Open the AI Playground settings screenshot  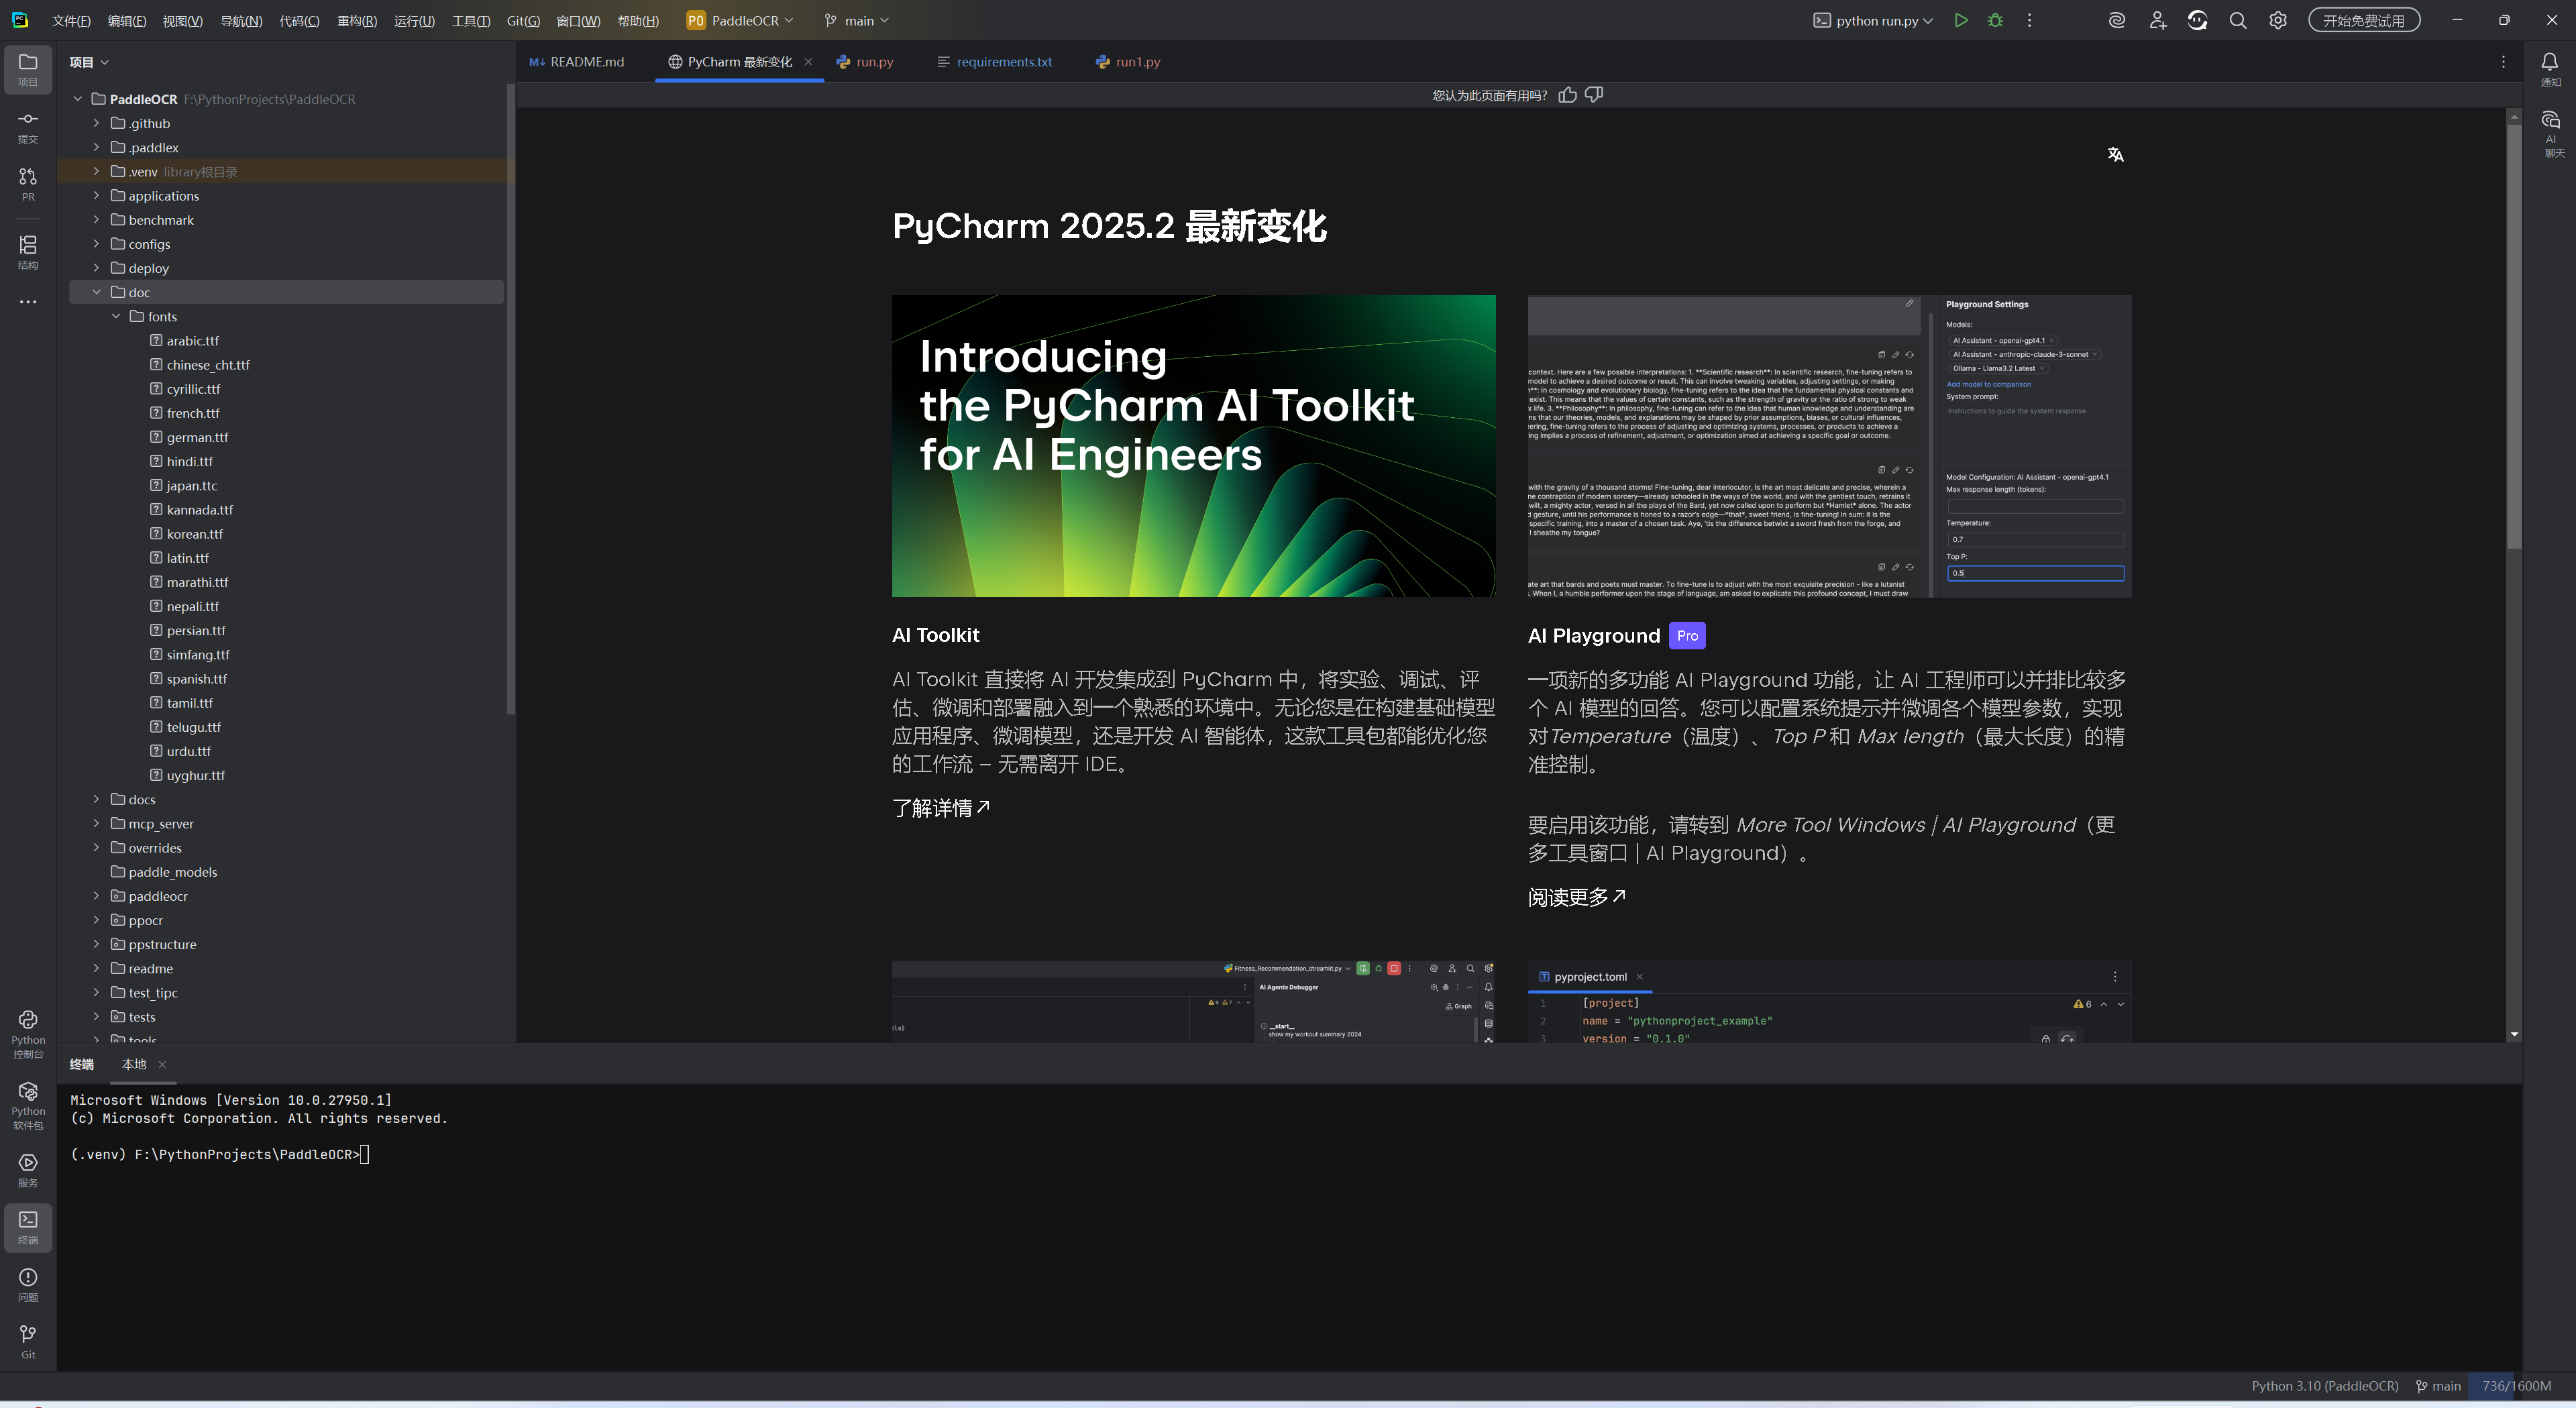coord(1829,446)
